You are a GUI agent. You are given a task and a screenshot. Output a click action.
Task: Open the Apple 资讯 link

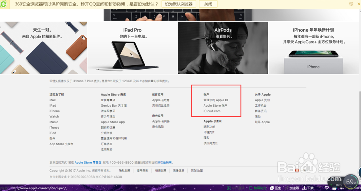pyautogui.click(x=262, y=100)
